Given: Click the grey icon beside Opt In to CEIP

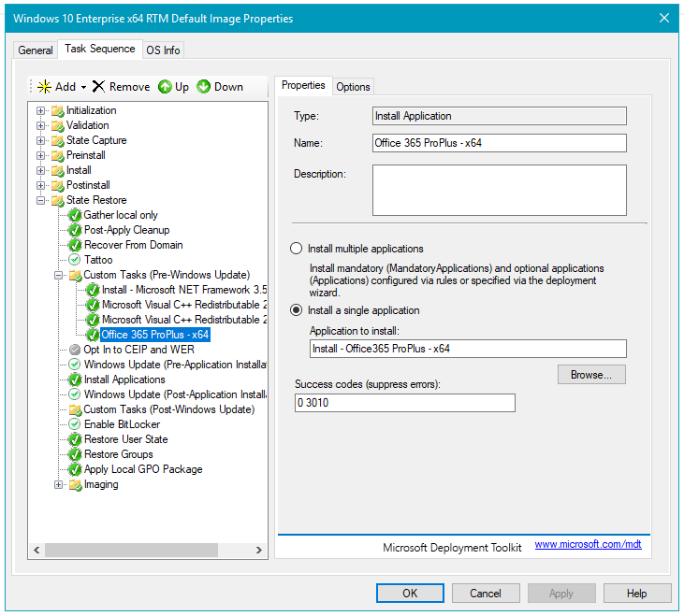Looking at the screenshot, I should coord(75,350).
